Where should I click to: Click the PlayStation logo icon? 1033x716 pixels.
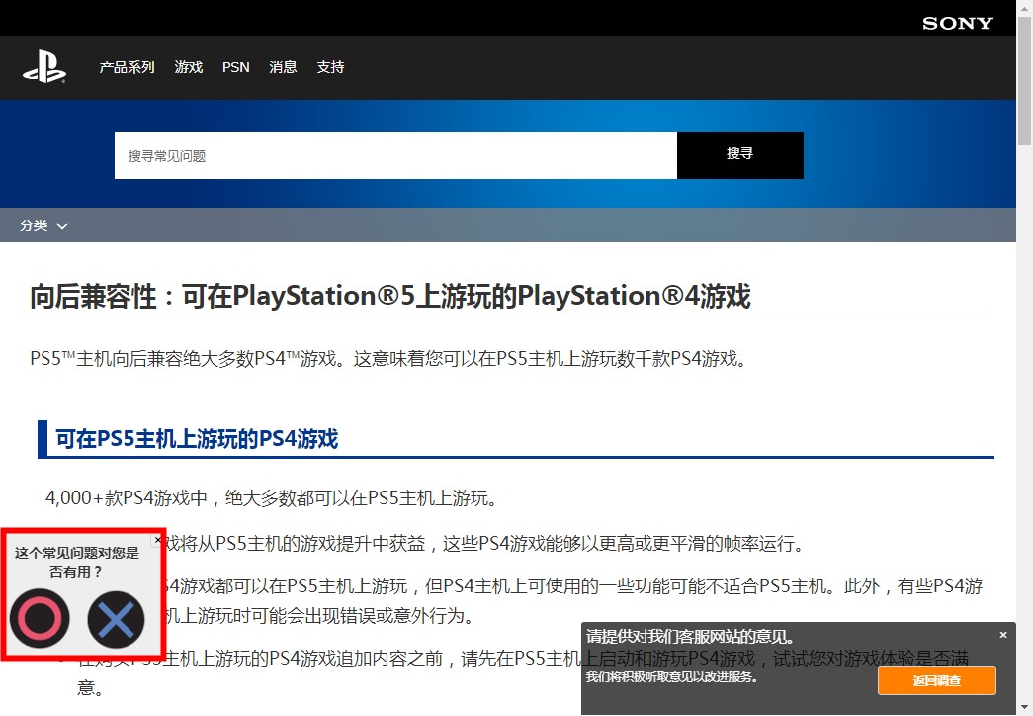44,67
